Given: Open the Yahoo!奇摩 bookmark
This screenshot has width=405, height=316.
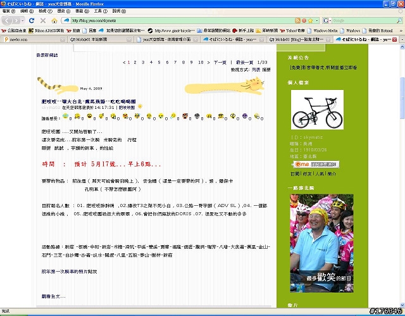Looking at the screenshot, I should 292,30.
